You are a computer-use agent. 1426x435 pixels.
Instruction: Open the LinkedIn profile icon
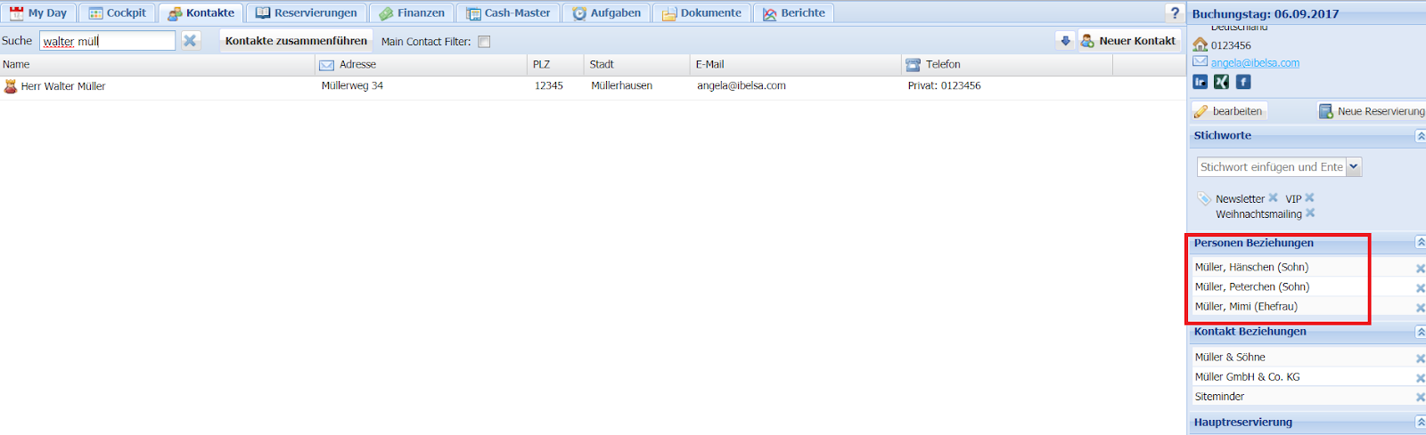1201,82
